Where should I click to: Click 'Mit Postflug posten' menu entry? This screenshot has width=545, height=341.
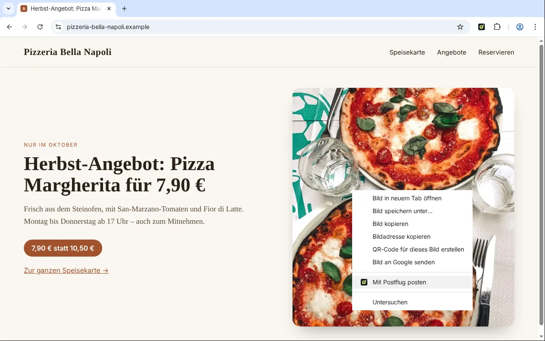click(412, 282)
